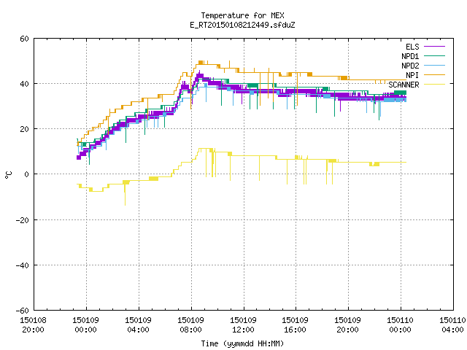Click the y-axis value -40
Screen dimensions: 467x350
pyautogui.click(x=23, y=265)
